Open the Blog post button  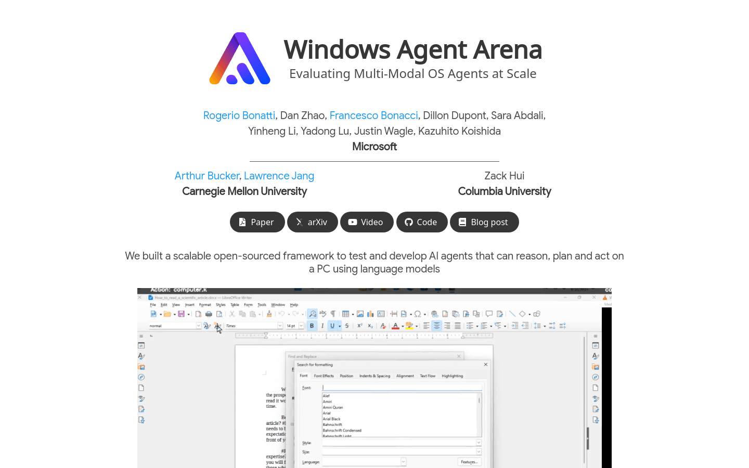tap(484, 222)
